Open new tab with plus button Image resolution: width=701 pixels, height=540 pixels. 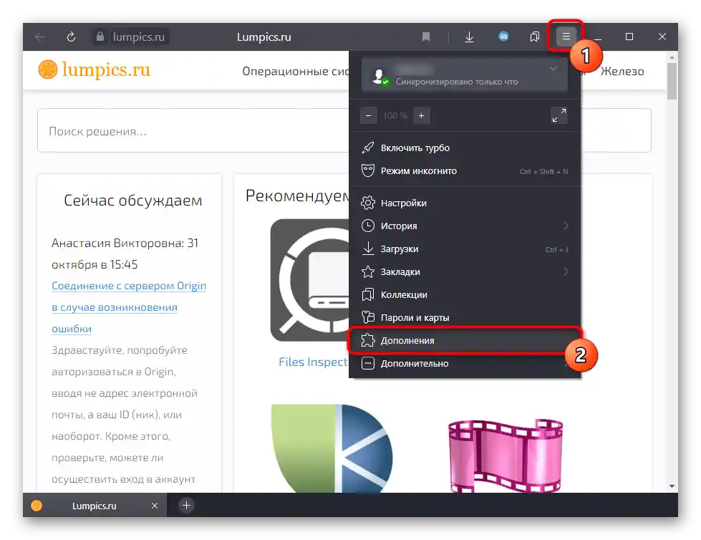coord(186,506)
